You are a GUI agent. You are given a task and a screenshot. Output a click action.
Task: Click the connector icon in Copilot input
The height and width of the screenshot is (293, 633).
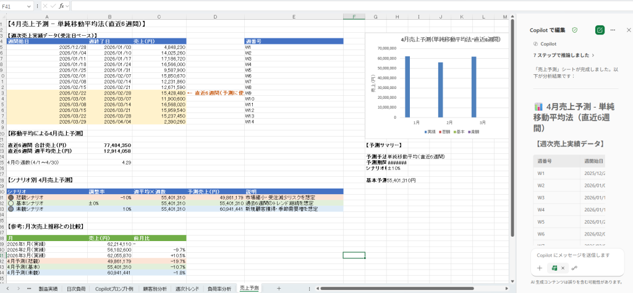575,268
